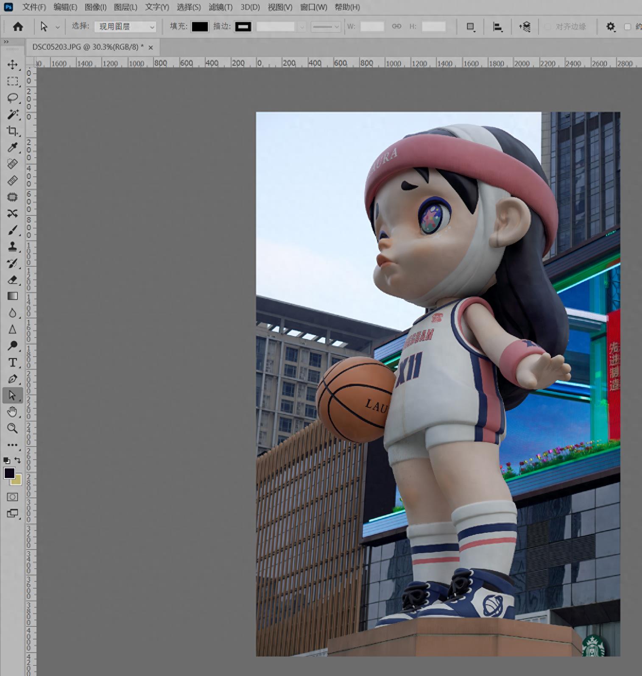Open the Edit Toolbar three-dots menu
The image size is (642, 676).
tap(12, 445)
